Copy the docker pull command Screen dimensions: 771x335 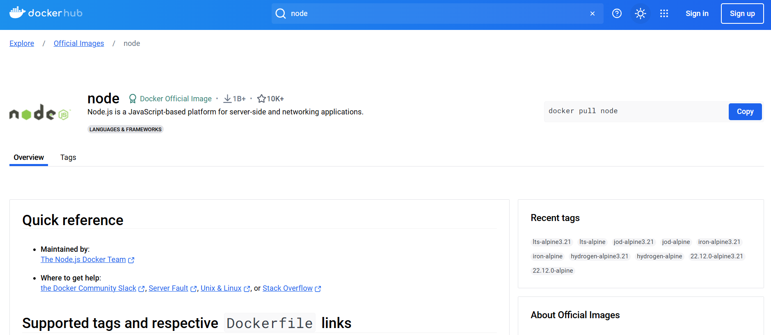click(745, 112)
